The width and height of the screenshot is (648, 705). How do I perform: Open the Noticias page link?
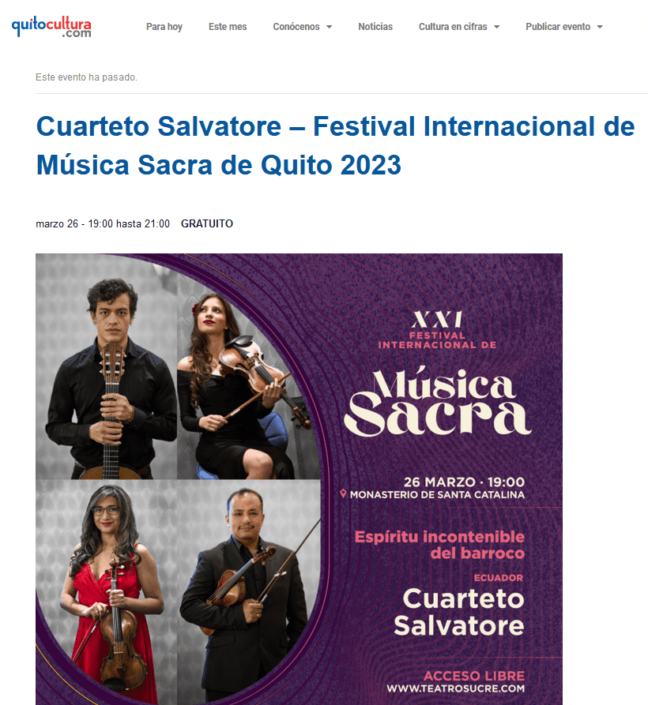pos(375,27)
